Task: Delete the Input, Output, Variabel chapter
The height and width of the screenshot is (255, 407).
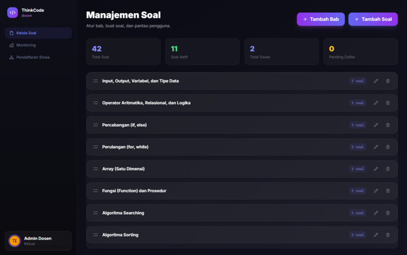Action: point(388,81)
